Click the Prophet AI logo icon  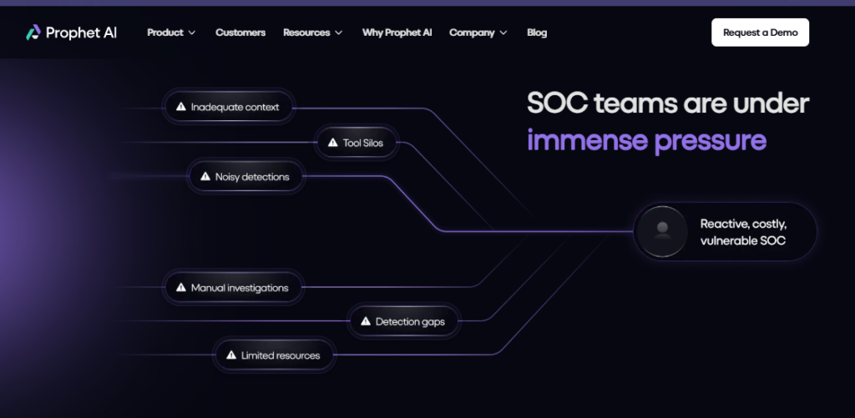click(x=33, y=33)
